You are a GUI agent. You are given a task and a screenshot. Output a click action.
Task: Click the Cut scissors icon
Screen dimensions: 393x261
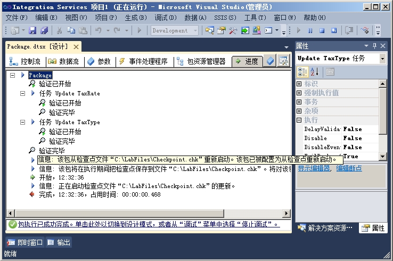(59, 30)
